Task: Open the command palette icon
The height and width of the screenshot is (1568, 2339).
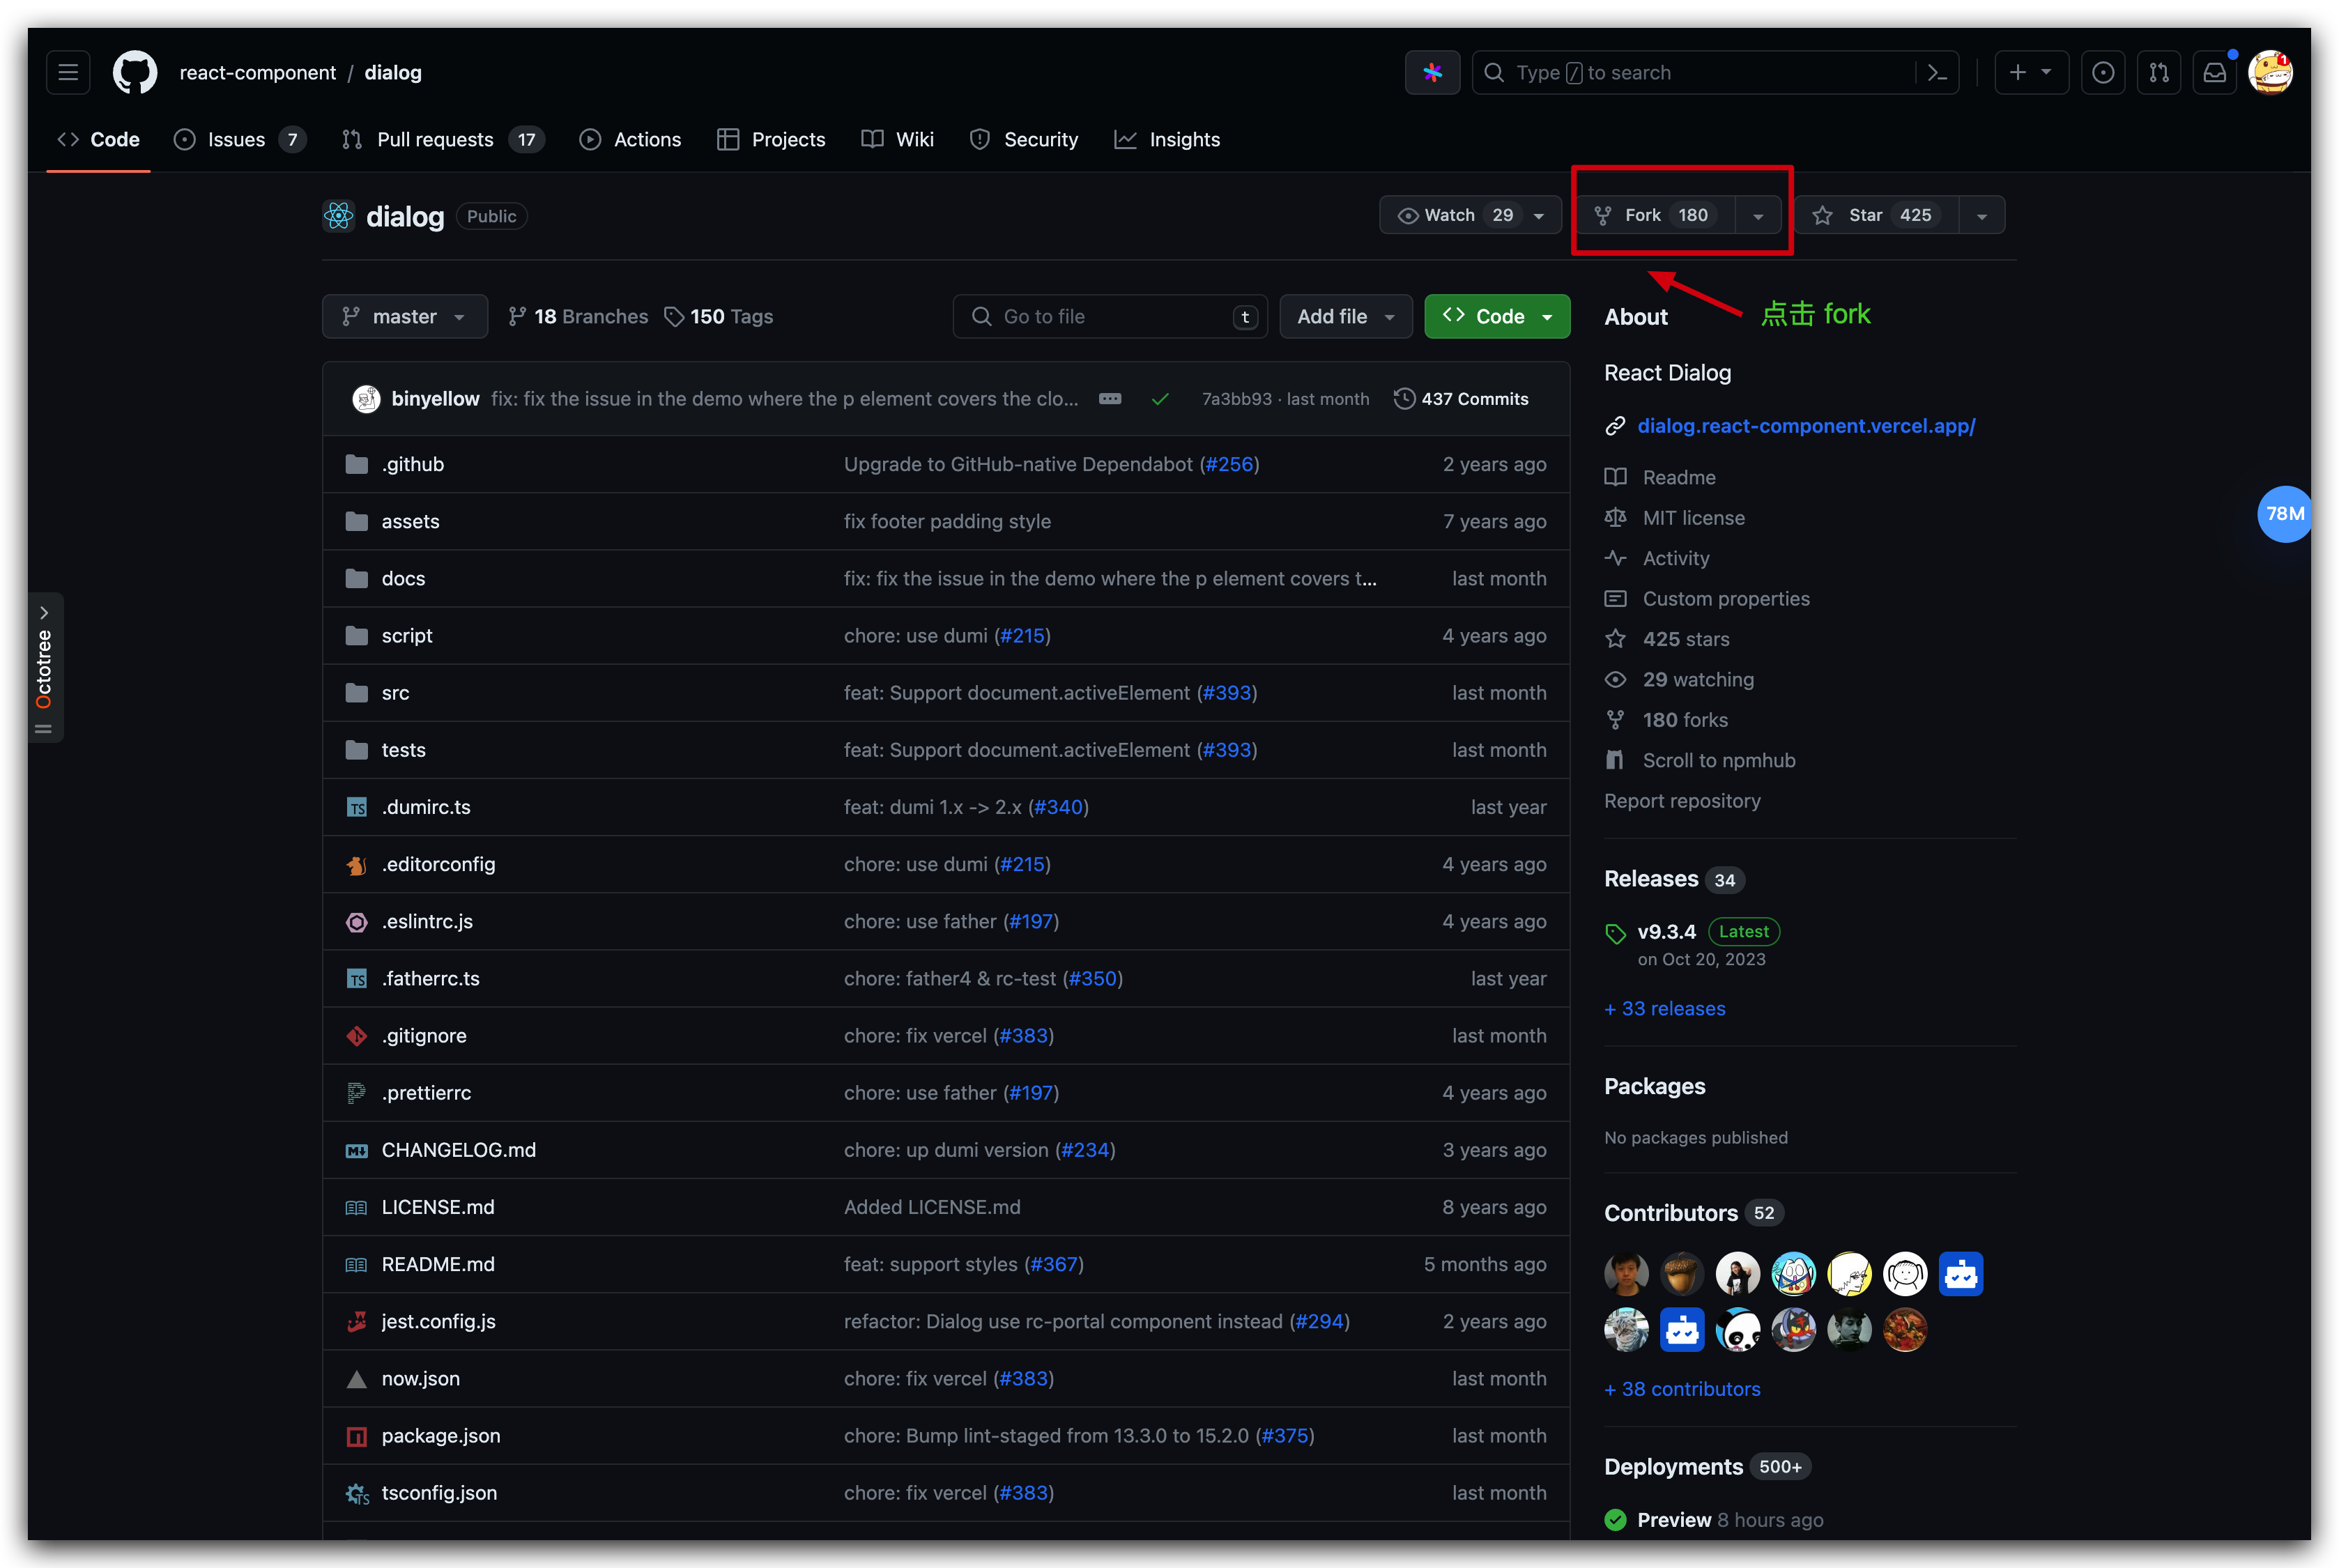Action: 1937,73
